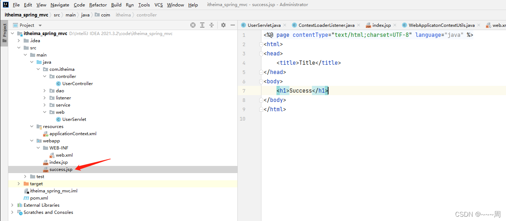Expand the listener package
This screenshot has width=506, height=221.
(x=45, y=98)
